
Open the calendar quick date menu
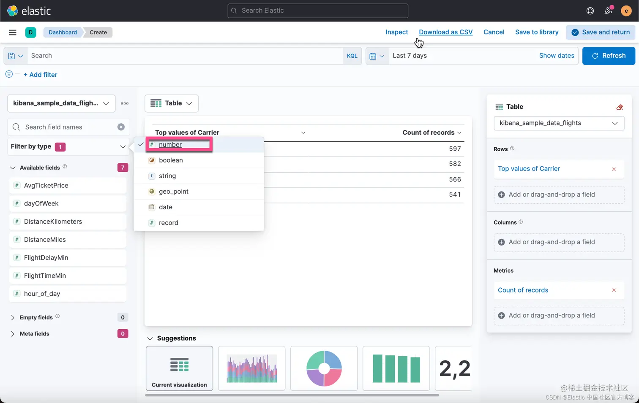click(377, 56)
